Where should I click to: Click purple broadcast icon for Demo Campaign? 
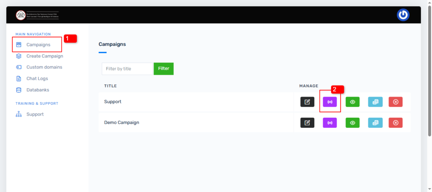pyautogui.click(x=330, y=123)
